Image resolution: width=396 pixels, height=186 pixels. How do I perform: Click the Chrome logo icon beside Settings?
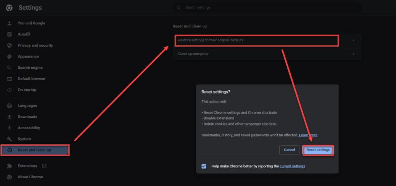(x=9, y=8)
